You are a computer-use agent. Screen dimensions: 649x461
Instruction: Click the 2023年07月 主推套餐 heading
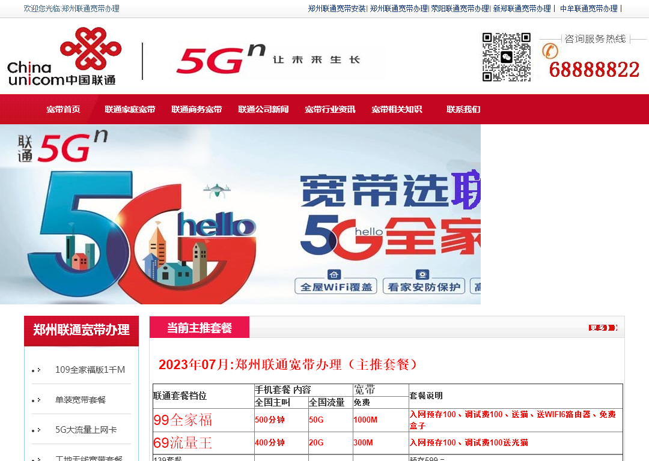point(288,364)
